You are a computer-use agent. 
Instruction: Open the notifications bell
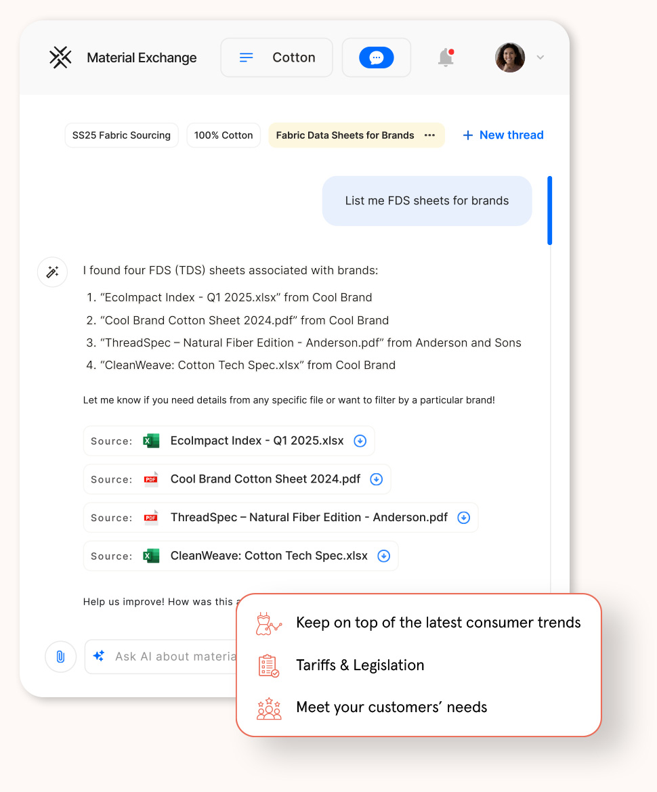[446, 58]
